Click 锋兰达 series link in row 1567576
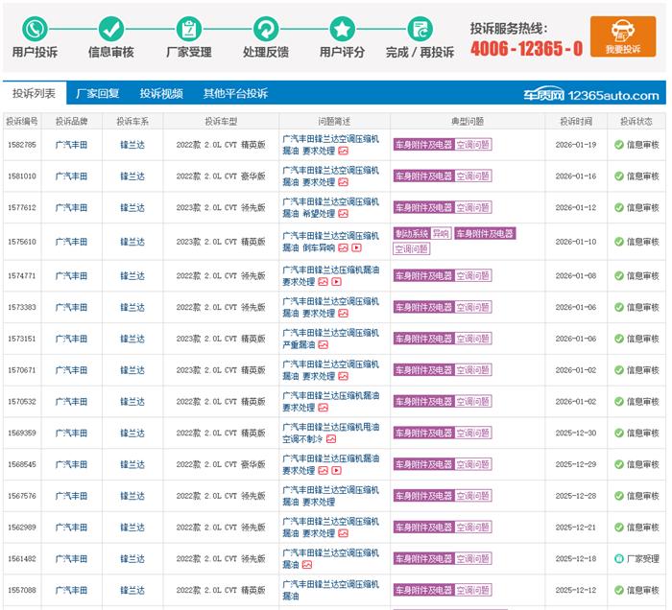The width and height of the screenshot is (672, 610). (132, 496)
